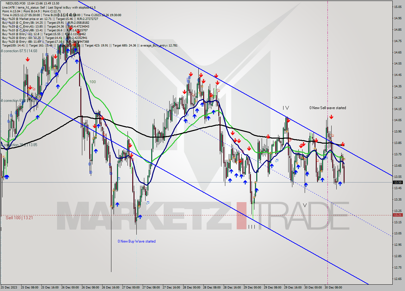Click the '28 Dec 08:00' time label
The image size is (405, 291).
212,288
